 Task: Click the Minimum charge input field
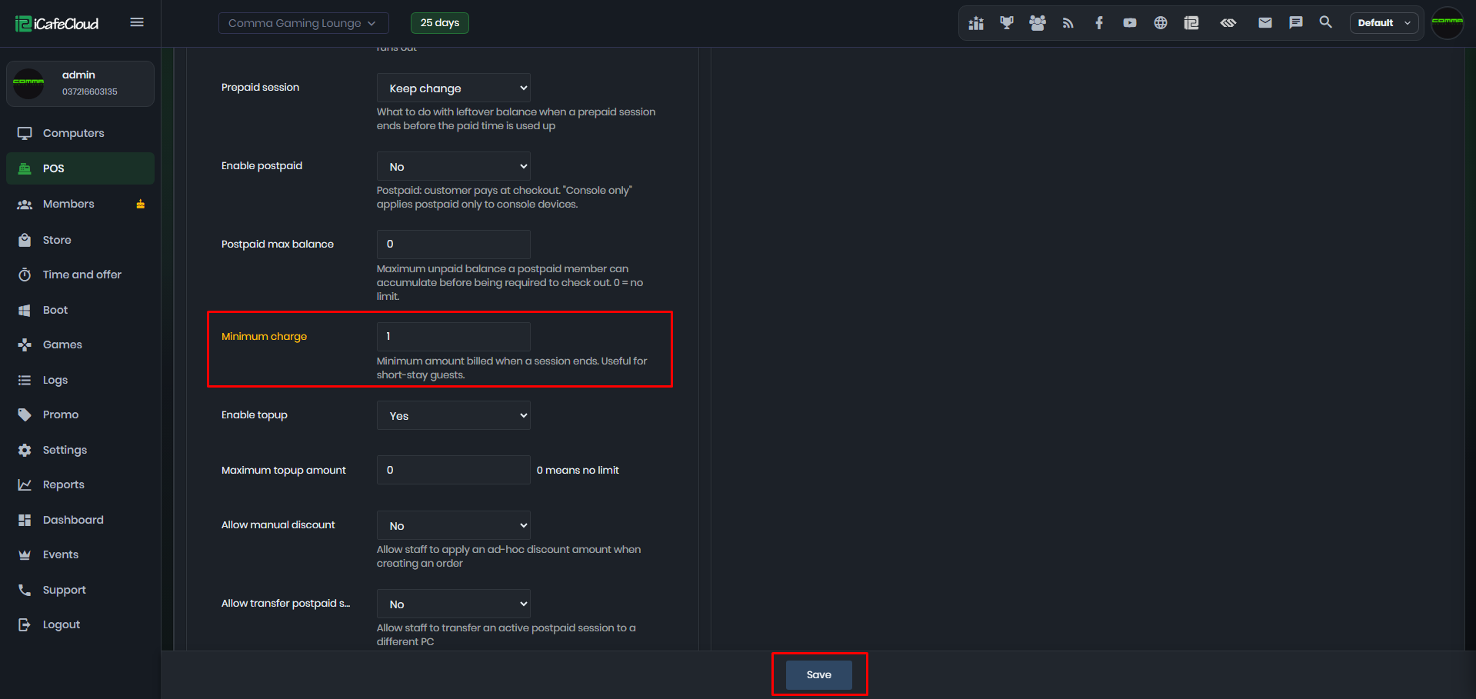pos(454,337)
